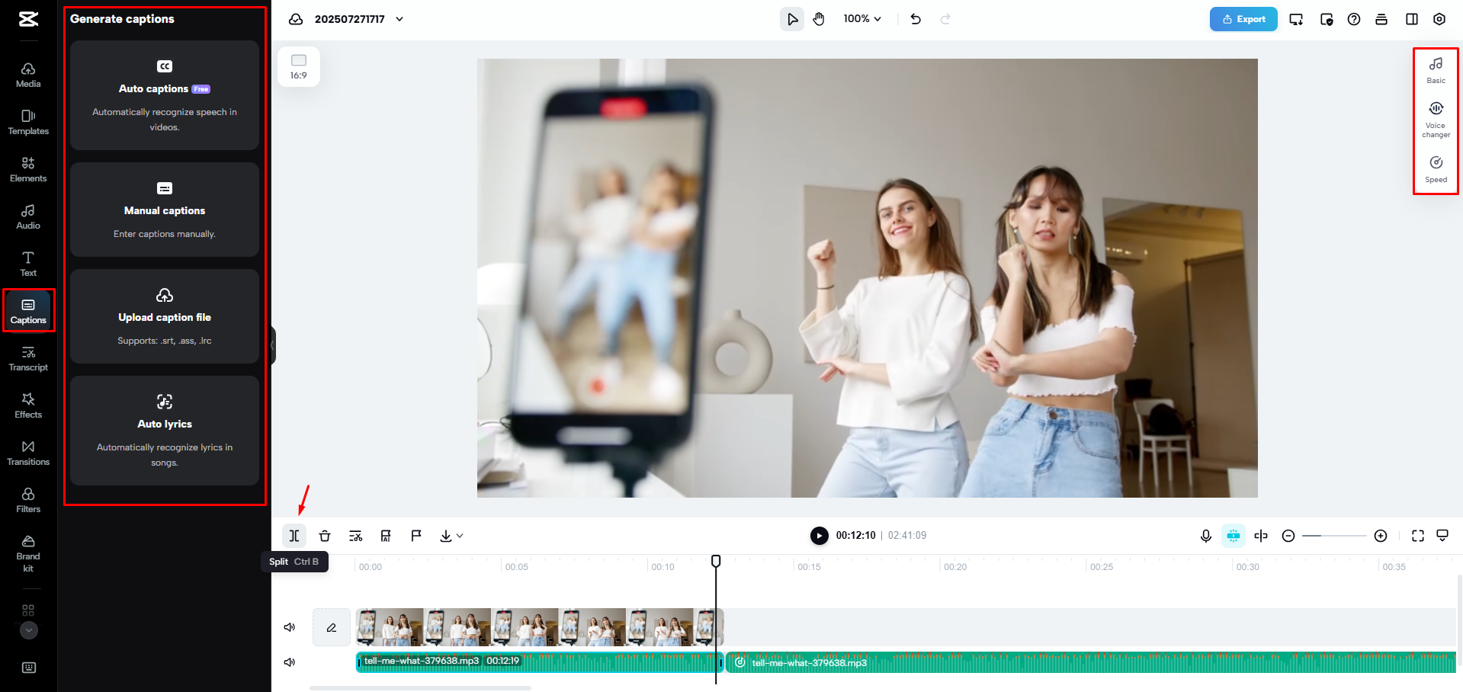The image size is (1463, 692).
Task: Open the Speed panel
Action: (x=1436, y=169)
